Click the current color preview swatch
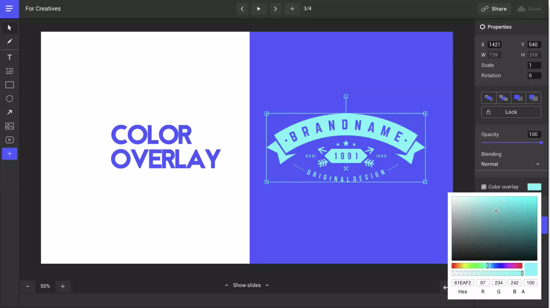This screenshot has width=550, height=308. 531,269
